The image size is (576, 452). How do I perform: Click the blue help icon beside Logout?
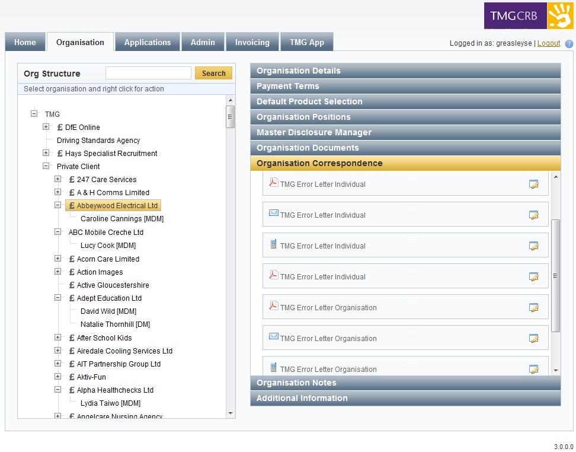point(569,44)
